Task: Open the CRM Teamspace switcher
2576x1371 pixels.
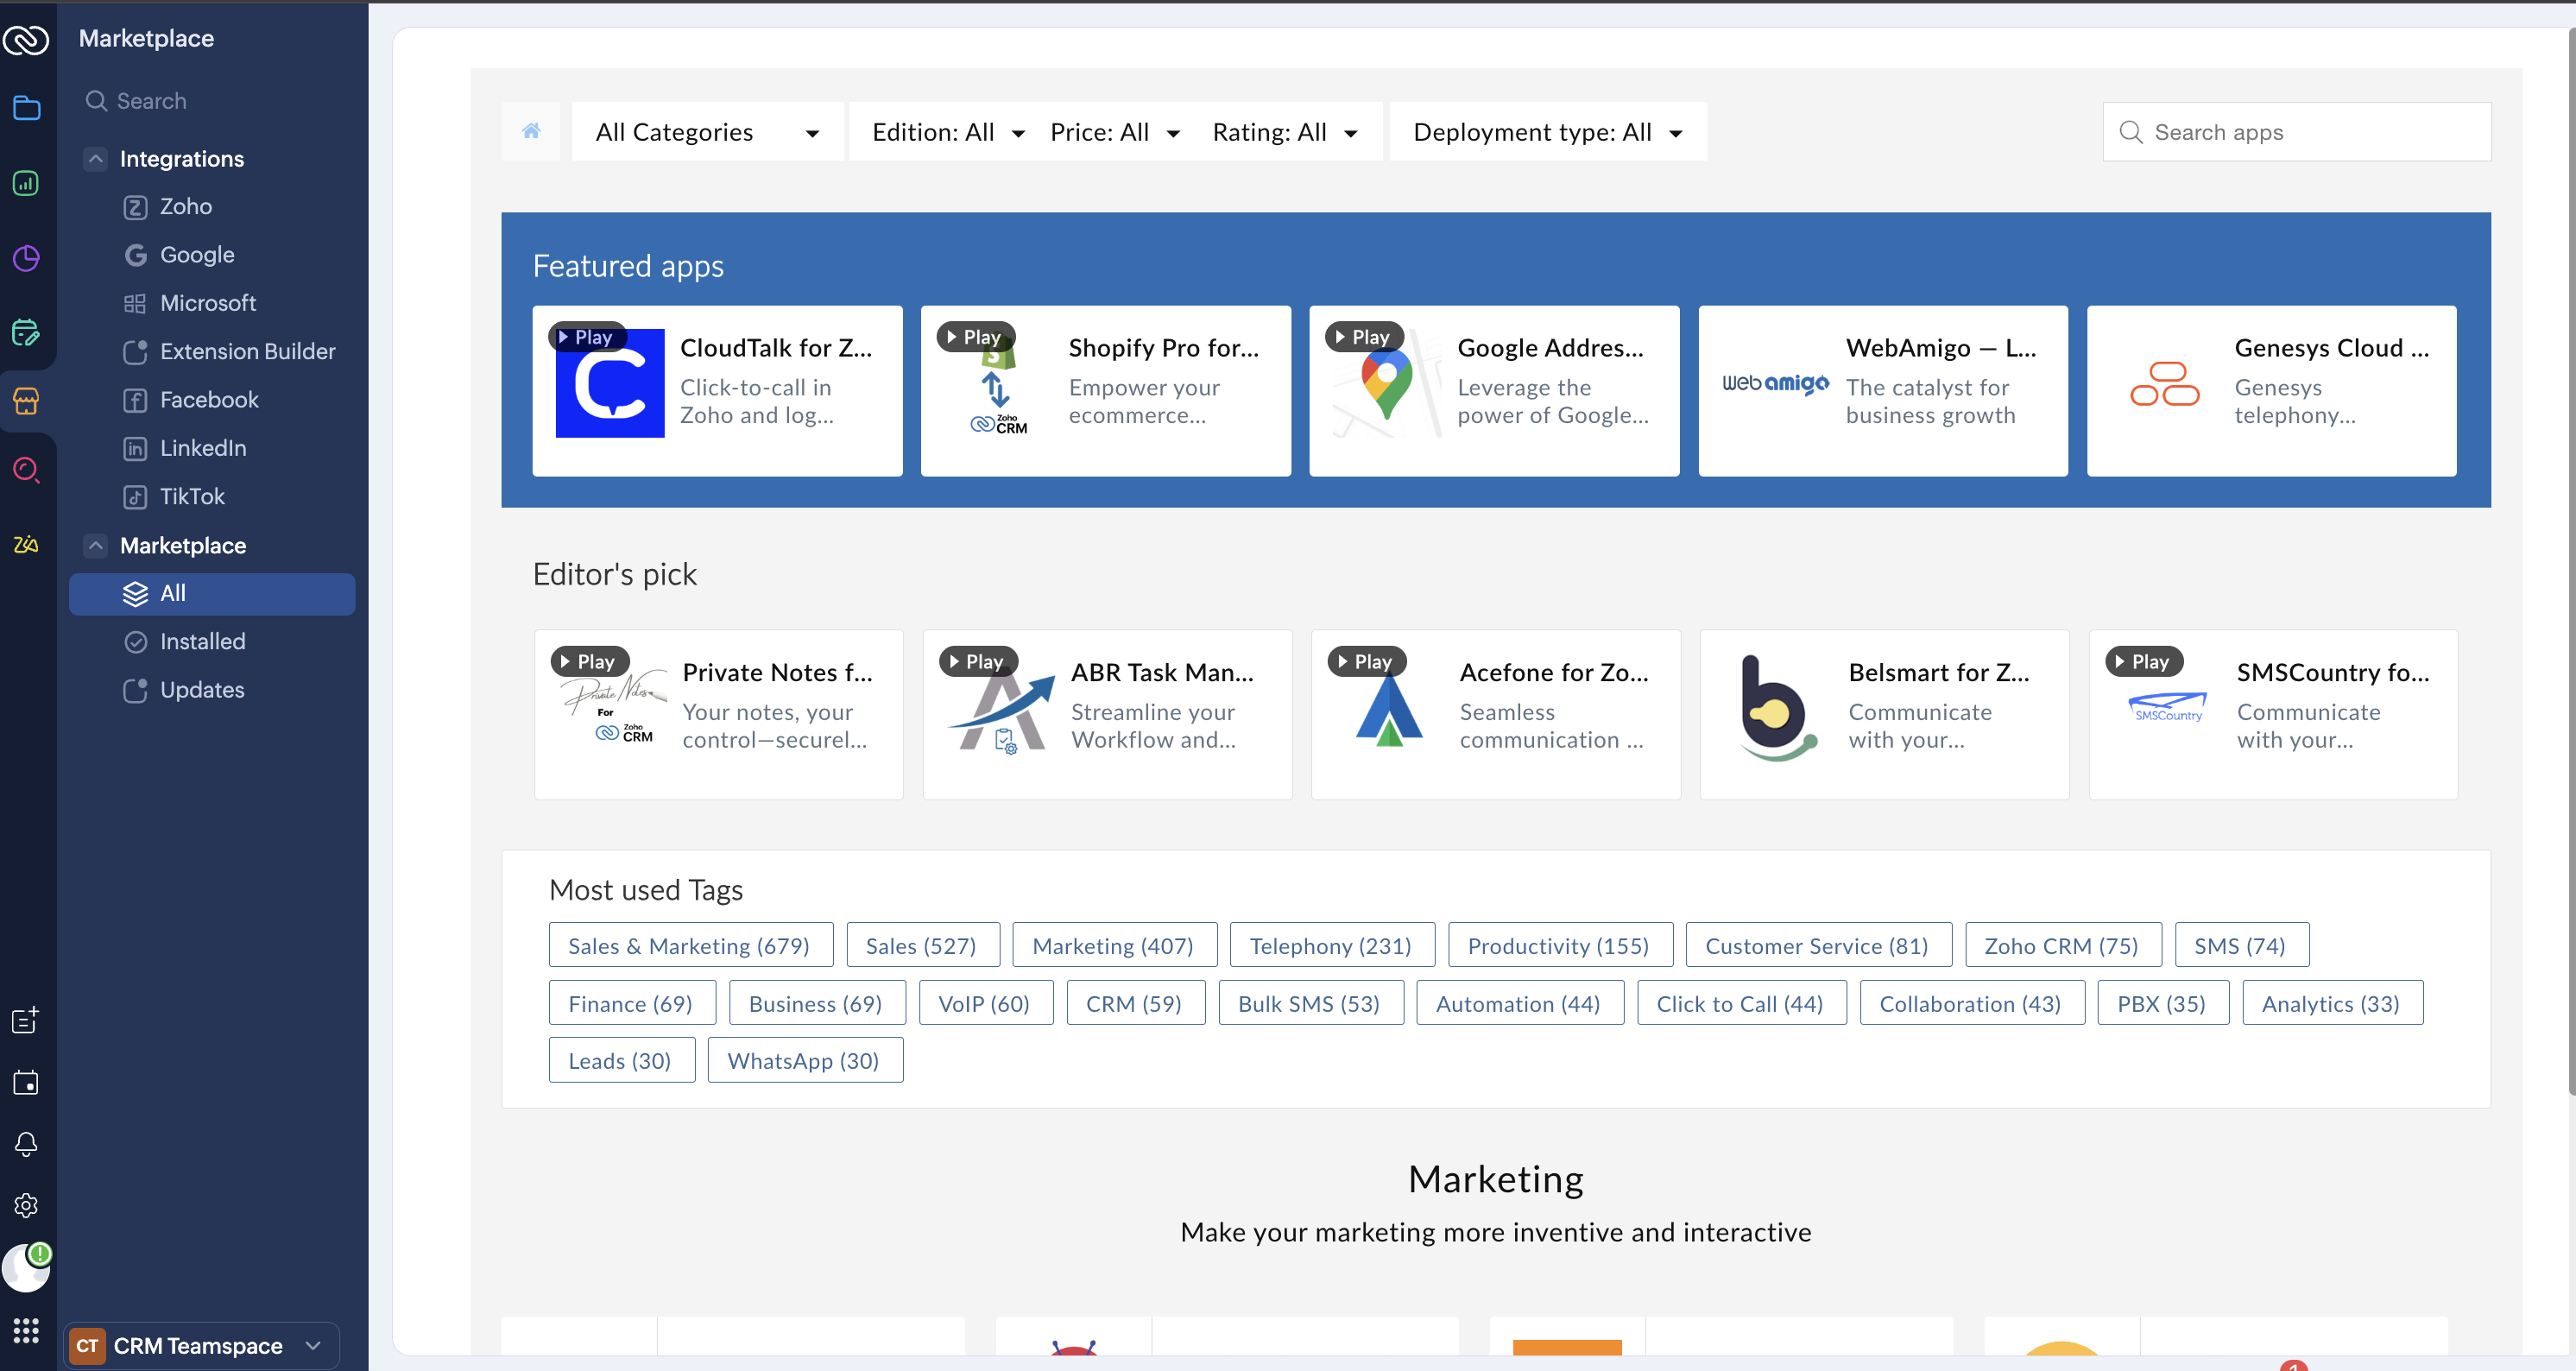Action: (x=200, y=1345)
